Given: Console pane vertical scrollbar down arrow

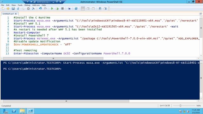Looking at the screenshot, I should [x=201, y=98].
